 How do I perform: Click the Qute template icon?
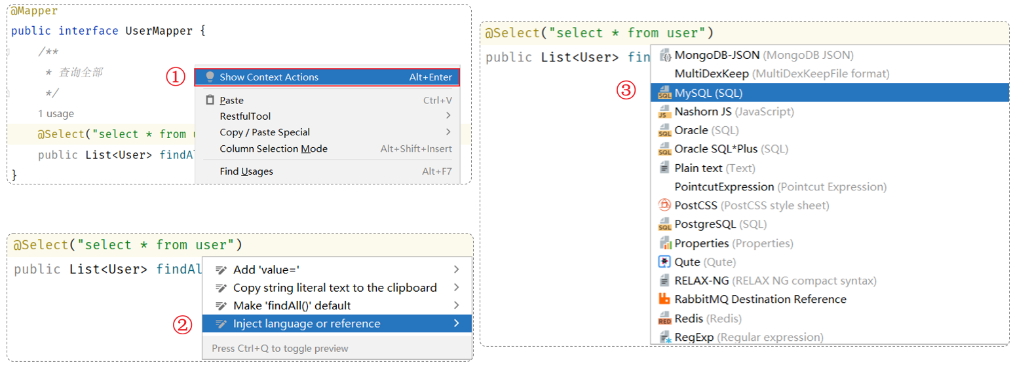click(664, 262)
